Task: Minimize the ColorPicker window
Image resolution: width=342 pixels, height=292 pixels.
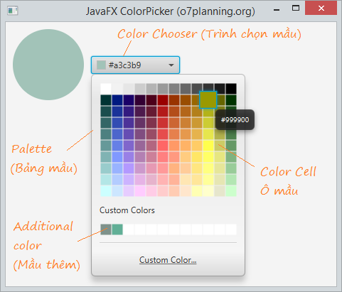Action: (277, 9)
